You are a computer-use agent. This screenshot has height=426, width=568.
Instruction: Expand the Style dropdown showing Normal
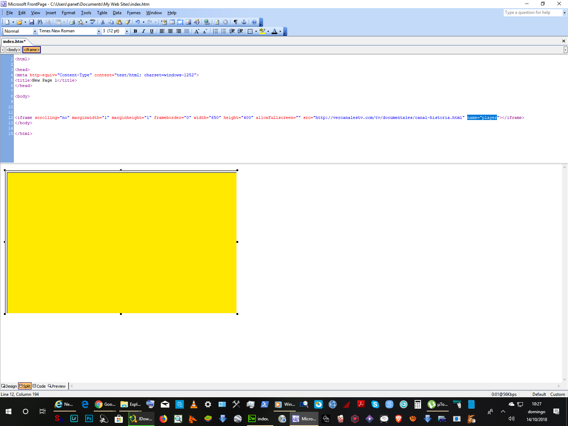(35, 31)
